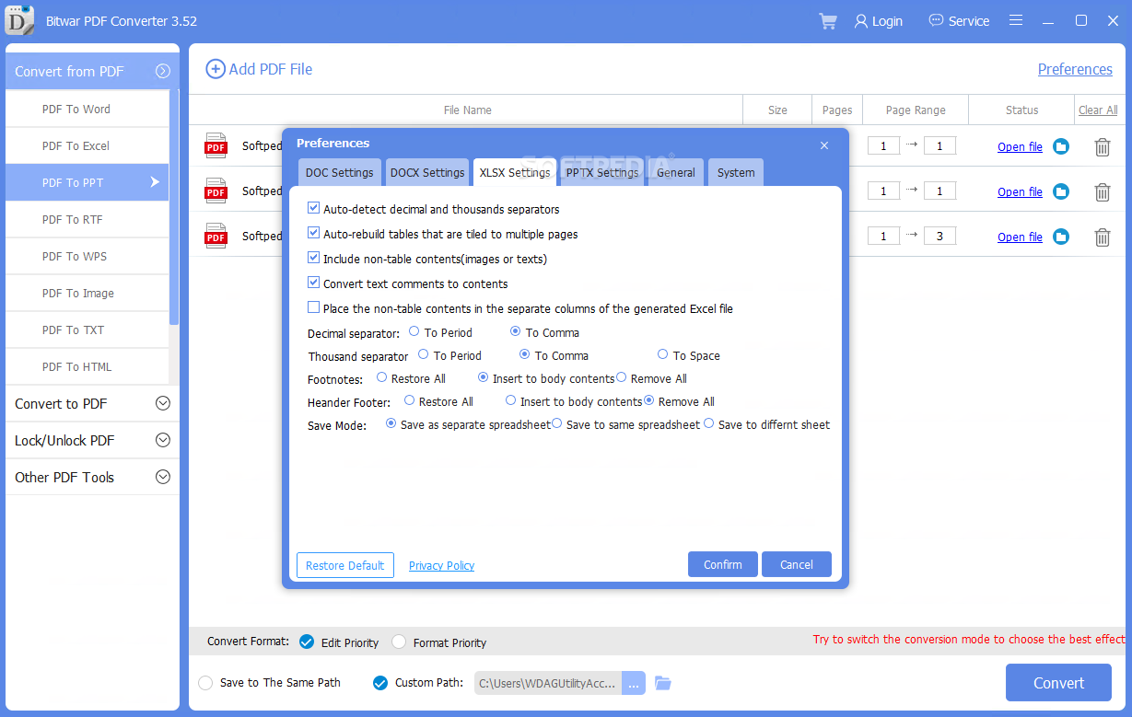Select Edit Priority convert format
This screenshot has width=1132, height=717.
tap(307, 642)
